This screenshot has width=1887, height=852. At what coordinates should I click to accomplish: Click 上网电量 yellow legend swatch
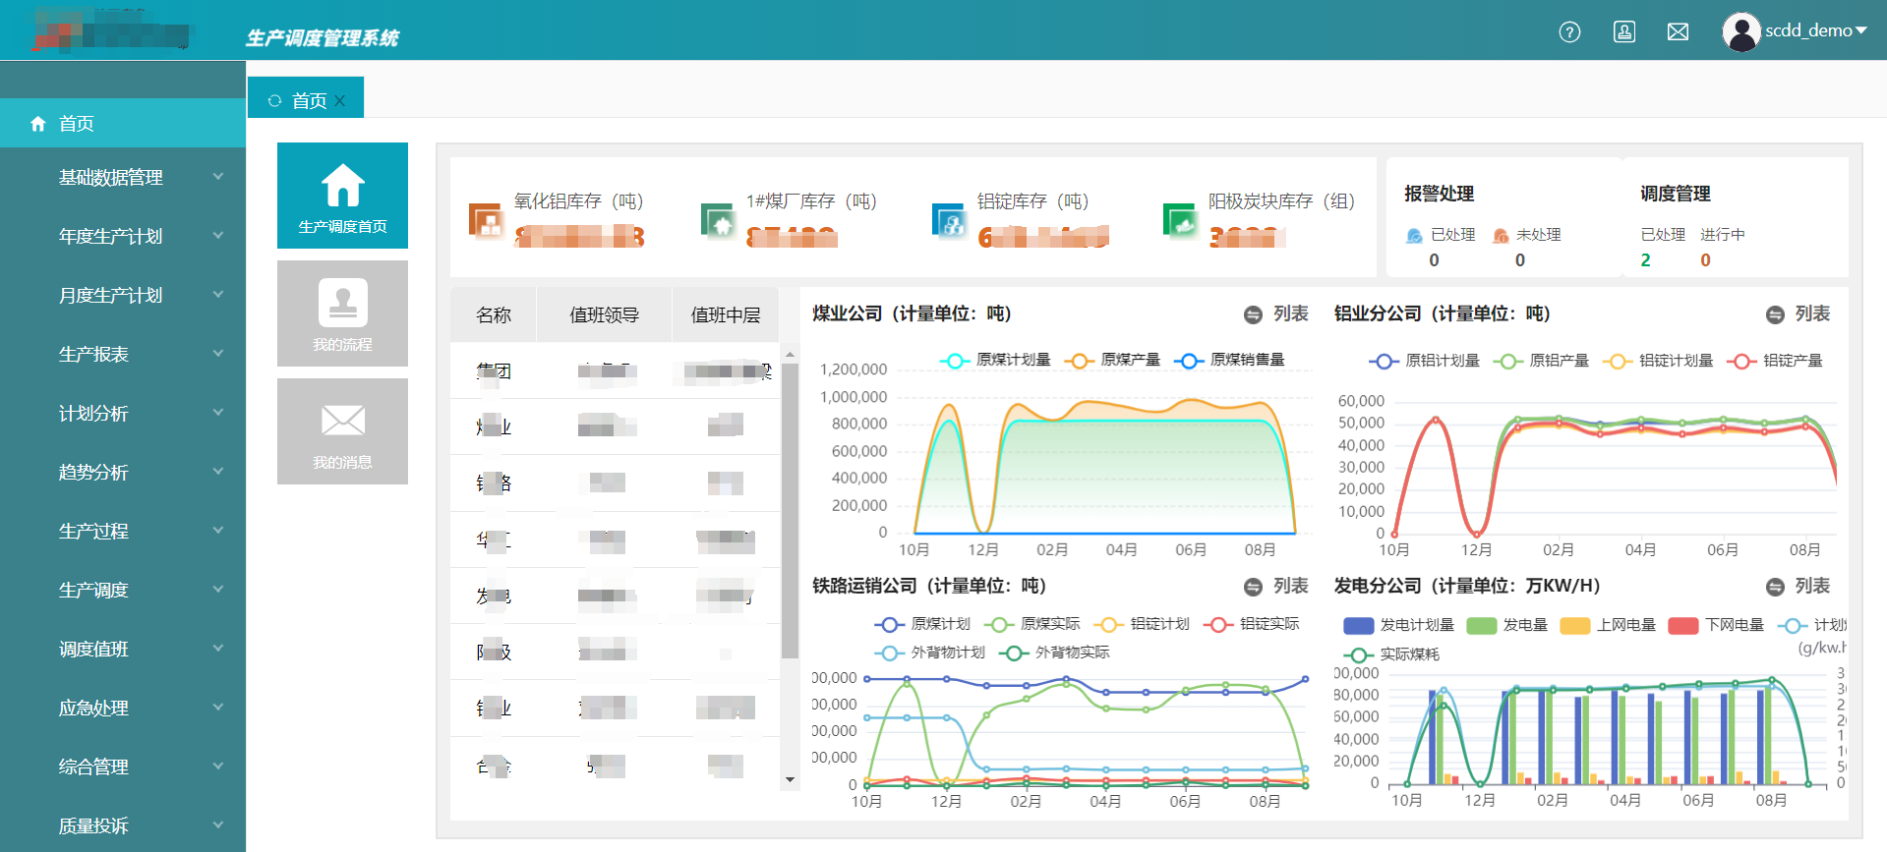1575,625
